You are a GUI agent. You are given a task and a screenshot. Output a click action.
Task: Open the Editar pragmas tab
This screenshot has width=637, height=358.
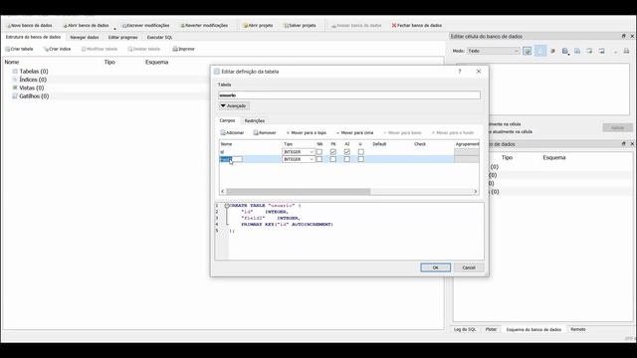pyautogui.click(x=122, y=38)
